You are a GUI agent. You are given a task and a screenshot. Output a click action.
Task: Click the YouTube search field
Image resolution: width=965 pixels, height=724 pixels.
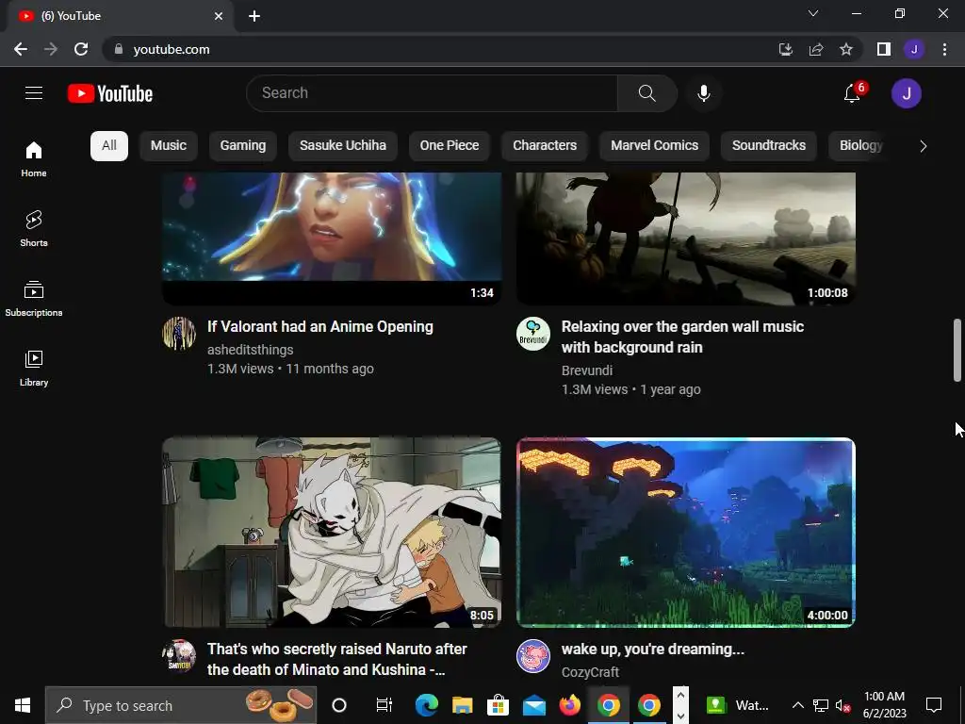[x=432, y=93]
